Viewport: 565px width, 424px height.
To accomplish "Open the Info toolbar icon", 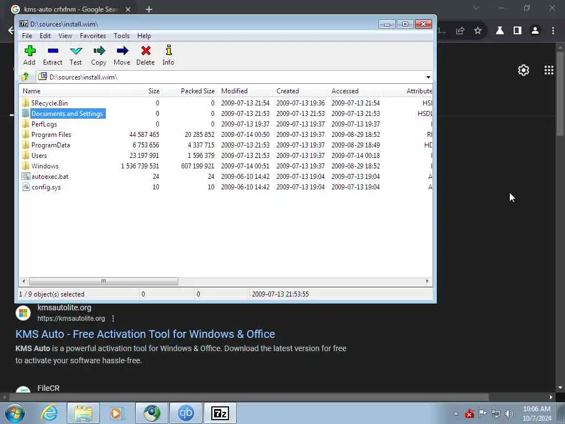I will (168, 55).
